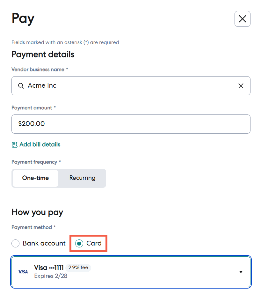The height and width of the screenshot is (301, 261).
Task: Switch to Recurring payment frequency
Action: pyautogui.click(x=82, y=178)
